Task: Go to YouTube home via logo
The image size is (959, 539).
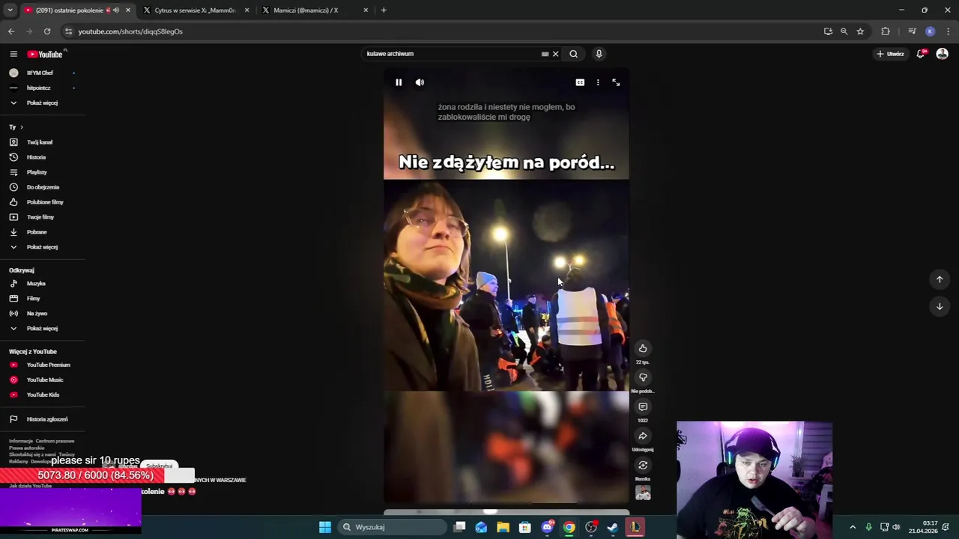Action: pos(46,54)
